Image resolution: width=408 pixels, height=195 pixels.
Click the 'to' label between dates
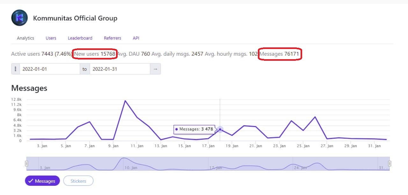pyautogui.click(x=84, y=69)
